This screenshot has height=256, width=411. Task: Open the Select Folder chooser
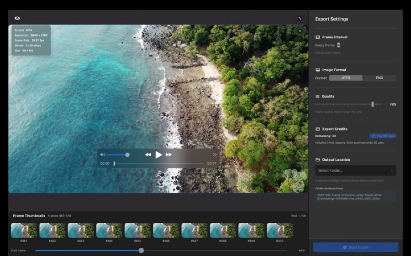(355, 170)
